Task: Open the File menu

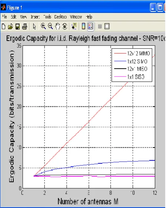Action: point(4,17)
